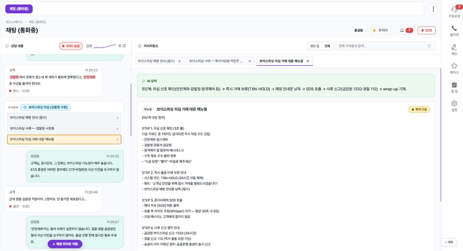Open 설정 gear icon in sidebar

point(454,104)
